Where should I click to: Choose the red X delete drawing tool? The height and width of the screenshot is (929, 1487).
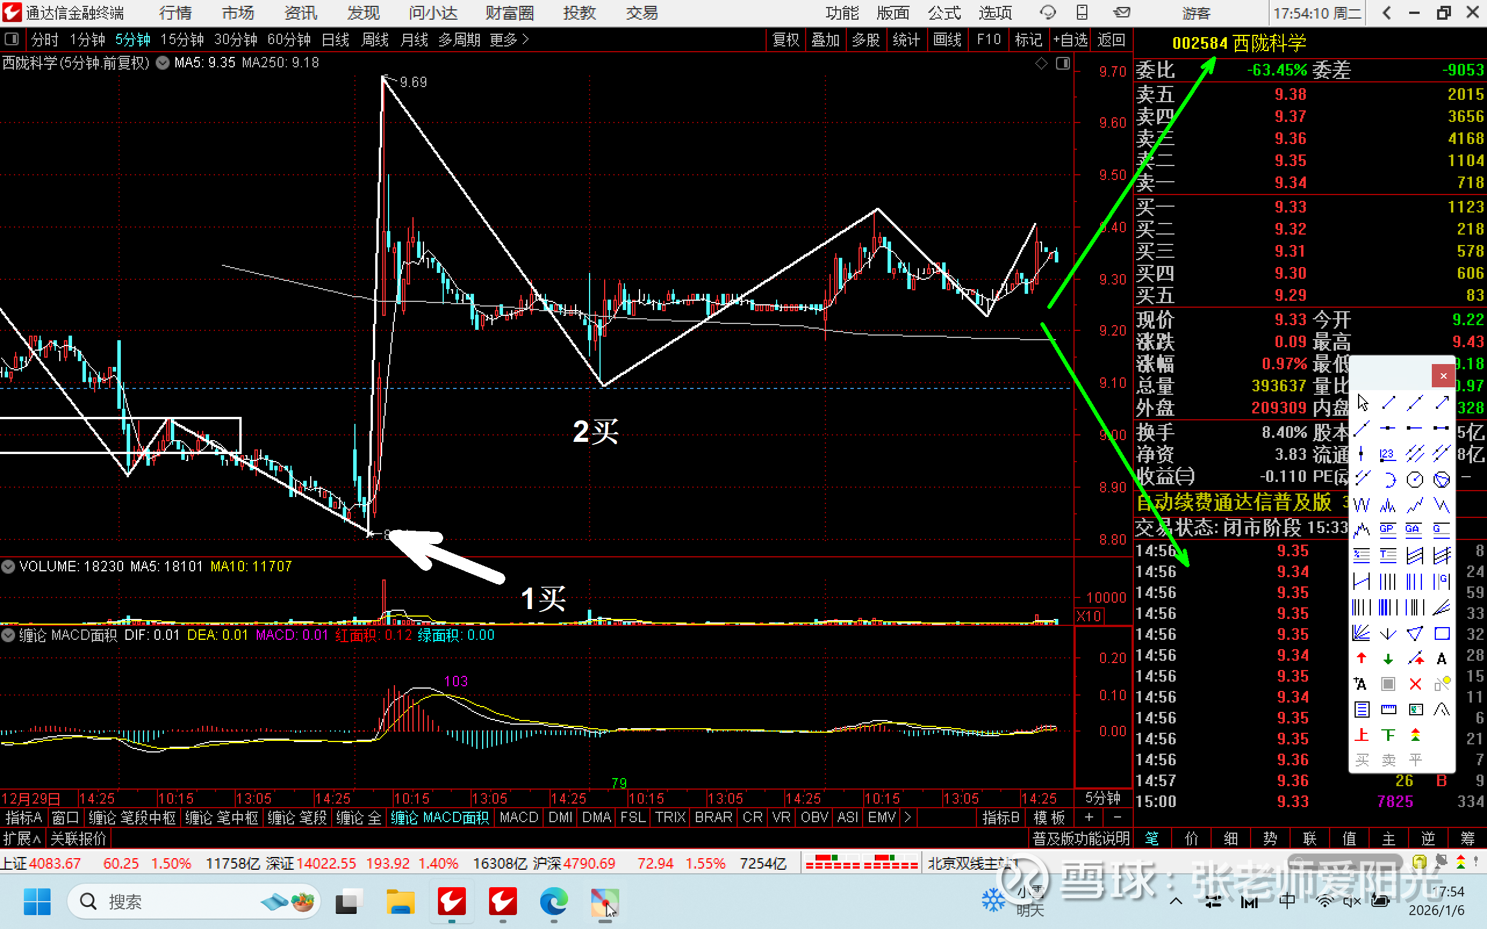(x=1415, y=684)
